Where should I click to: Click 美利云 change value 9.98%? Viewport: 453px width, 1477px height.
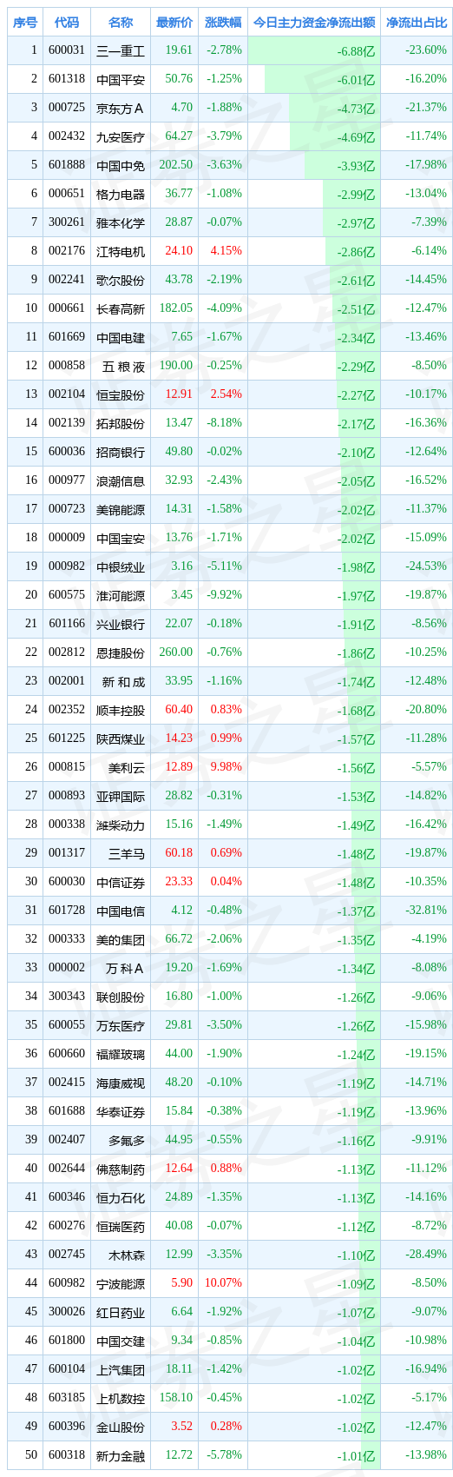[x=226, y=767]
